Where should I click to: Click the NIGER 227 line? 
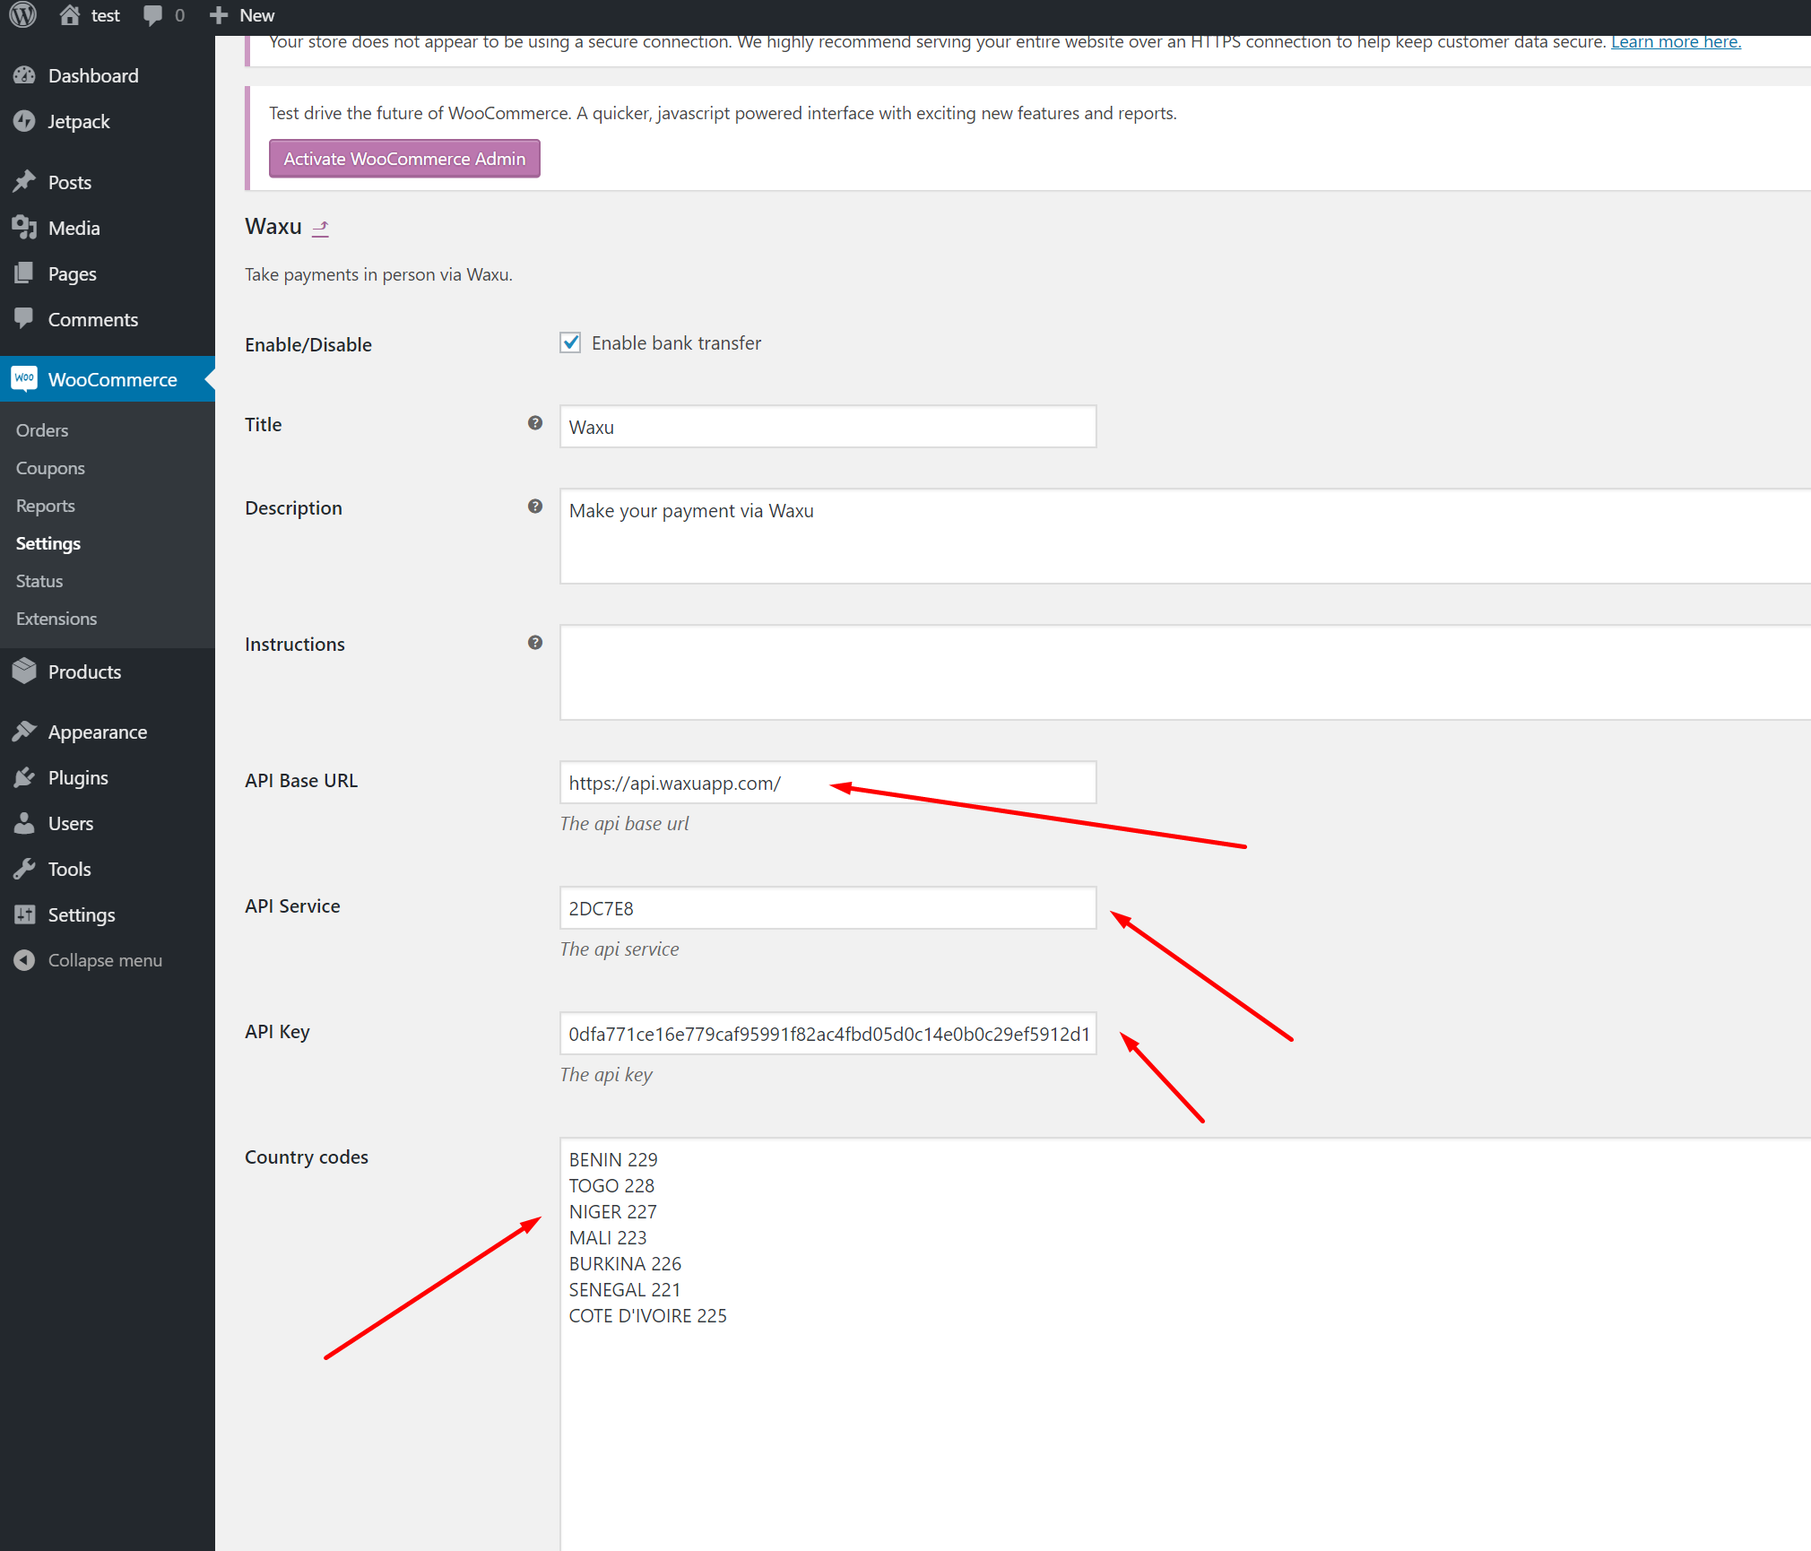coord(612,1211)
